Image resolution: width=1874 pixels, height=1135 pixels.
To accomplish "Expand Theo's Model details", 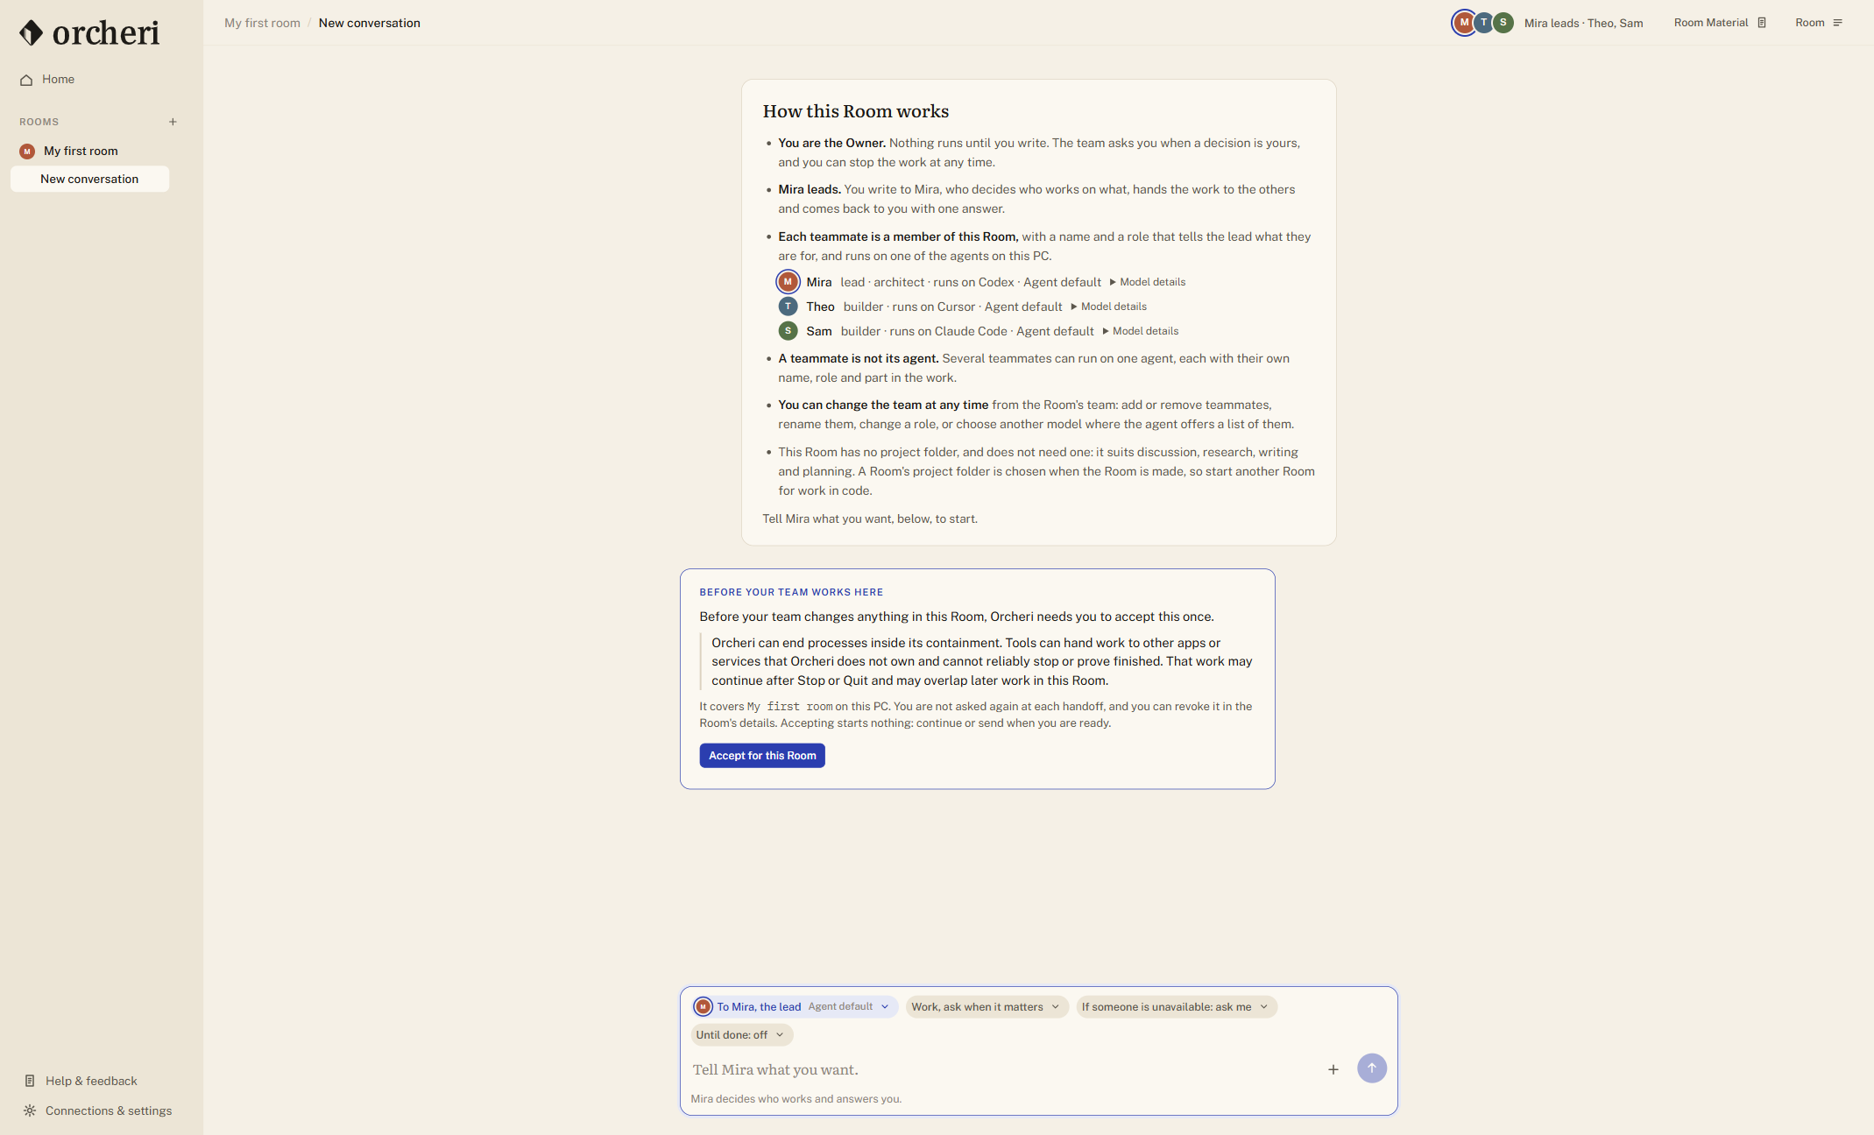I will coord(1108,307).
